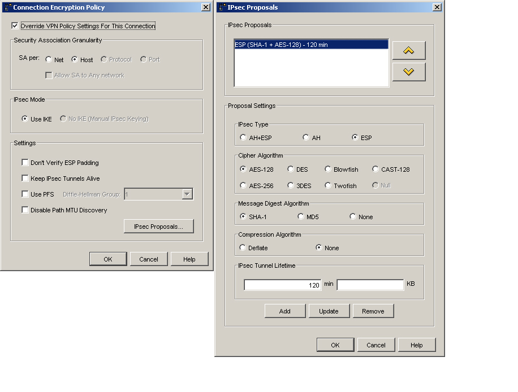This screenshot has height=392, width=518.
Task: Enable the Use PFS option
Action: tap(25, 194)
